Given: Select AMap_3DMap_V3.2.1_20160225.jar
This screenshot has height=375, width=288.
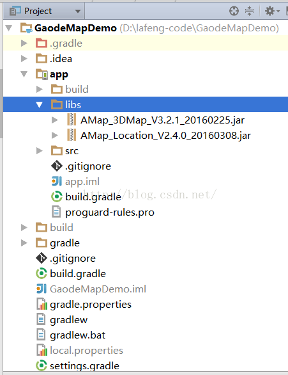Looking at the screenshot, I should click(162, 120).
